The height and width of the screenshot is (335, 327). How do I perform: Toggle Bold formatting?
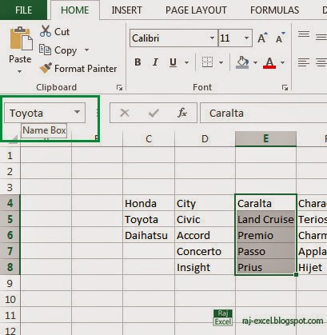[138, 62]
